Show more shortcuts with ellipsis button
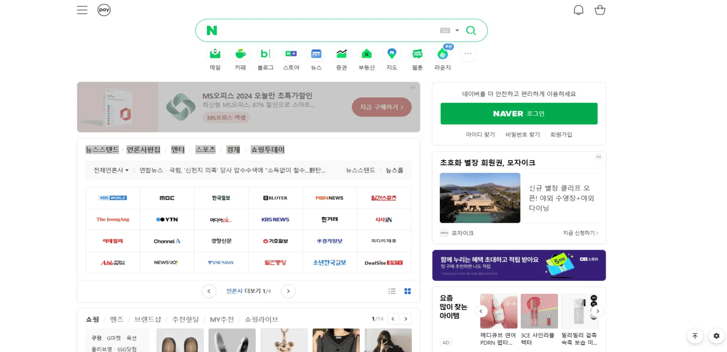The width and height of the screenshot is (727, 352). pyautogui.click(x=468, y=53)
